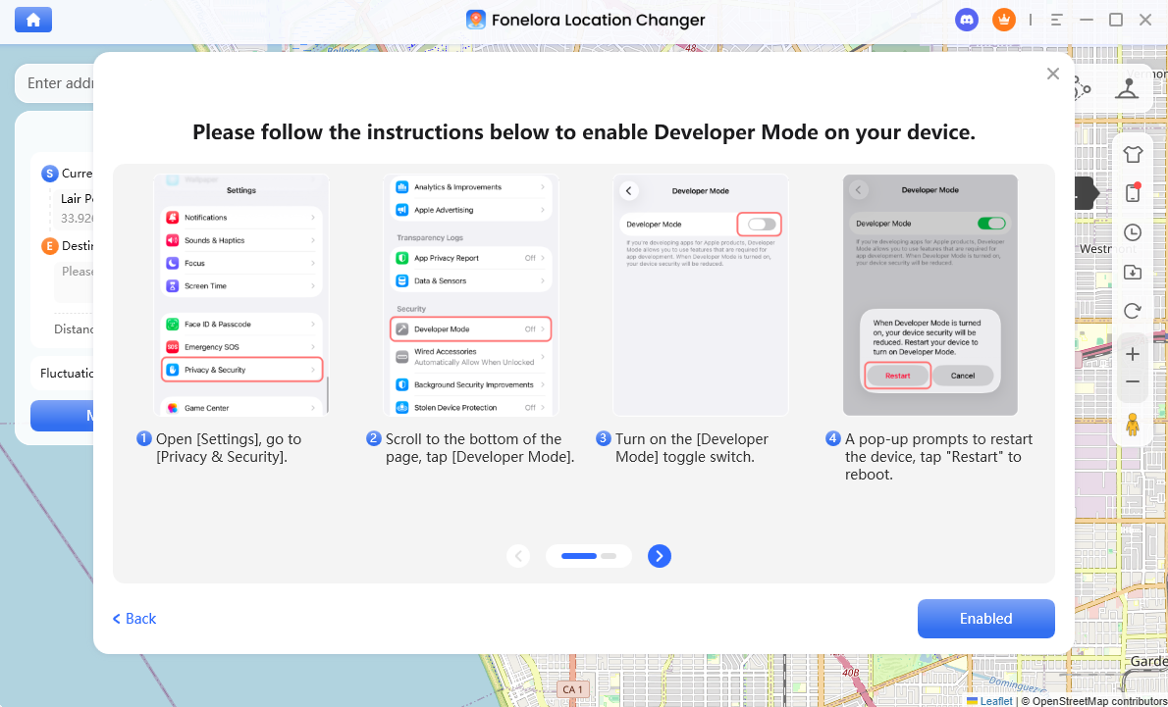View step 1 Privacy & Security screenshot
1168x707 pixels.
coord(241,295)
